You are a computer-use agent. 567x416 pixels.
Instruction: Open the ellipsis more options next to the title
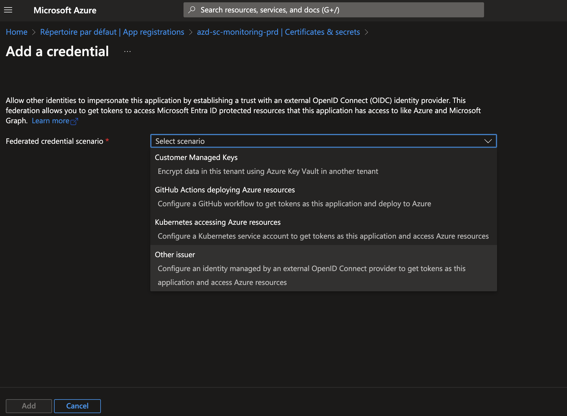(127, 51)
